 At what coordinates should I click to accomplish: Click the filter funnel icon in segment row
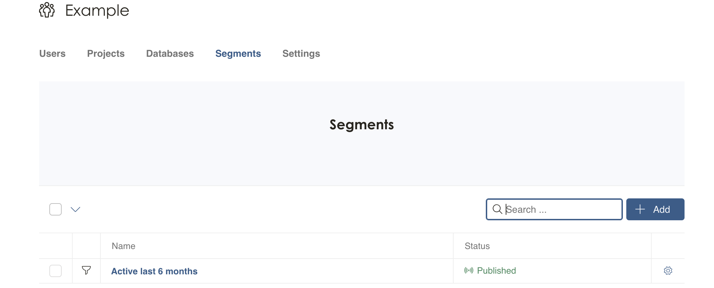[86, 271]
